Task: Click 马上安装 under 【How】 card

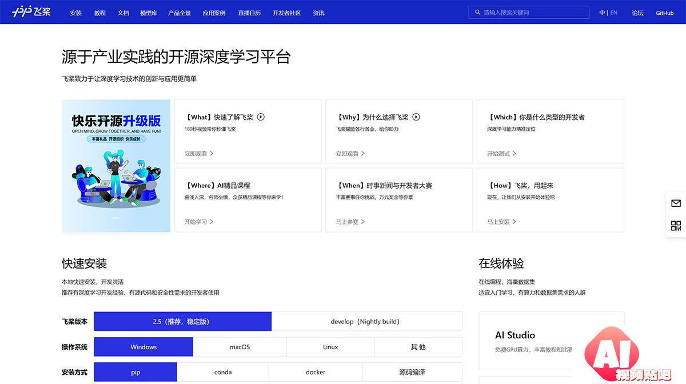Action: (502, 222)
